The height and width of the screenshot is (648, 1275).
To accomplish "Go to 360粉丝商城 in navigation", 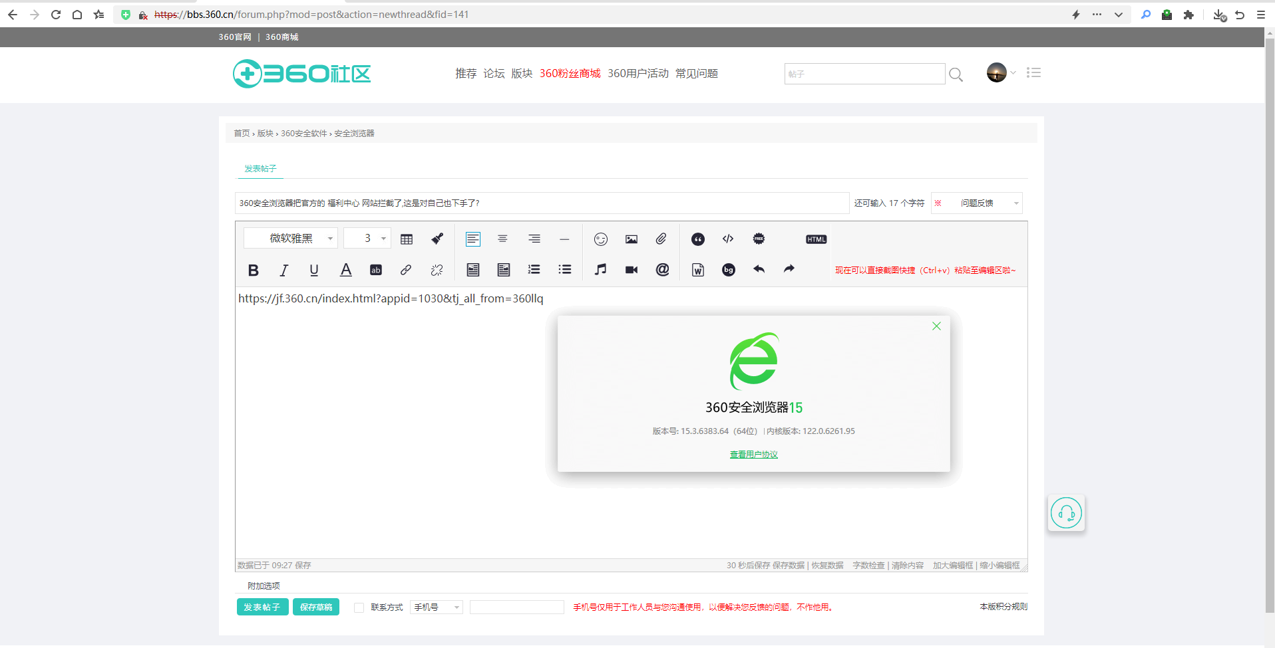I will (x=570, y=74).
